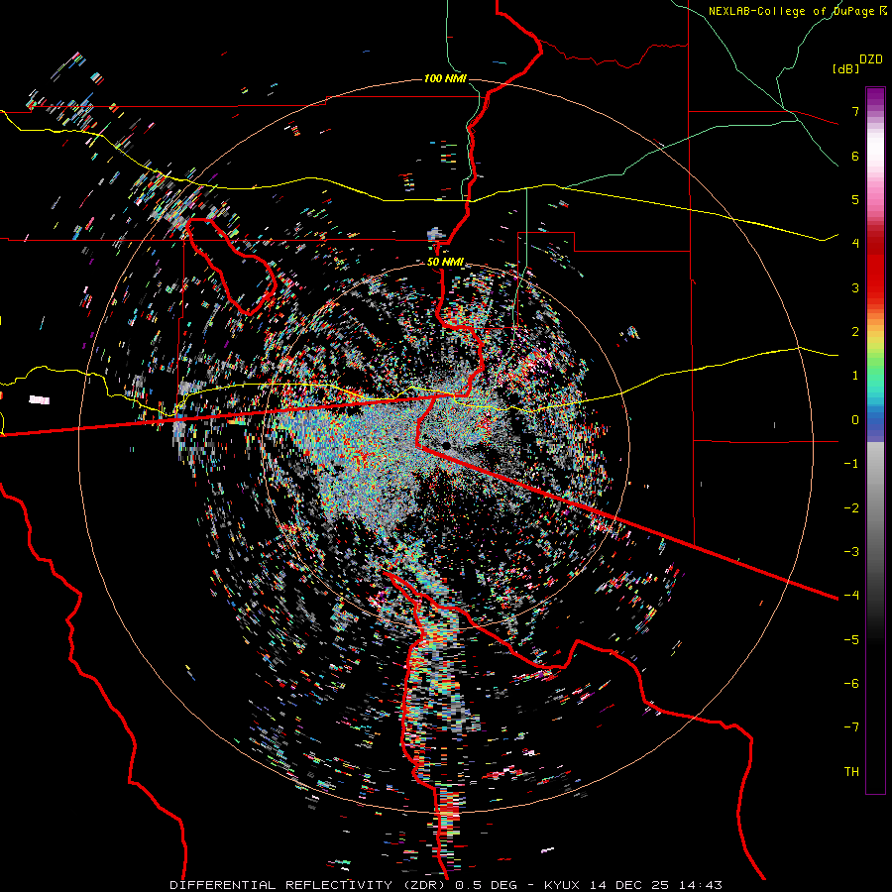Click the 100 NMI range ring label

[445, 78]
